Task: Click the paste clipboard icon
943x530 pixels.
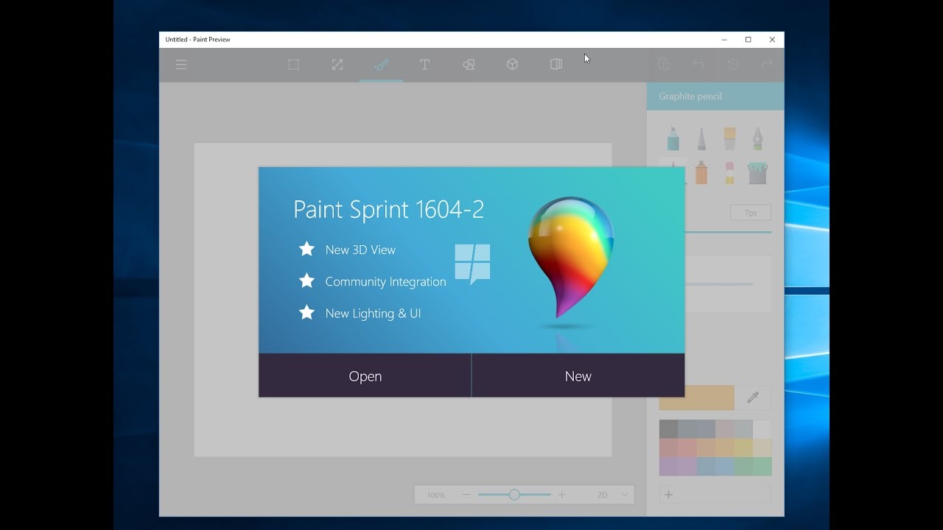Action: 664,65
